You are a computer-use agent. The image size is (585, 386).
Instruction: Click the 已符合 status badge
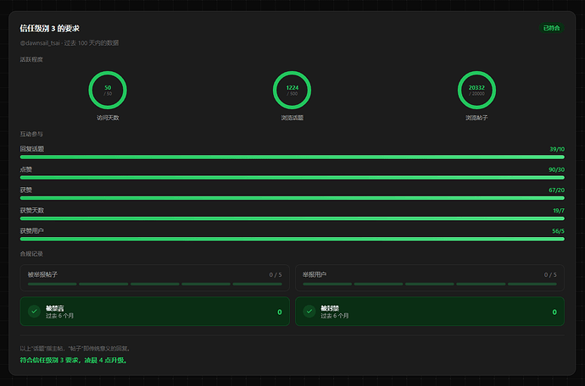point(551,28)
